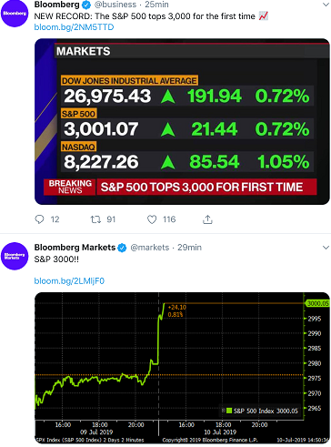Image resolution: width=331 pixels, height=447 pixels.
Task: Open the S&P 500 Index chart image
Action: click(x=182, y=368)
